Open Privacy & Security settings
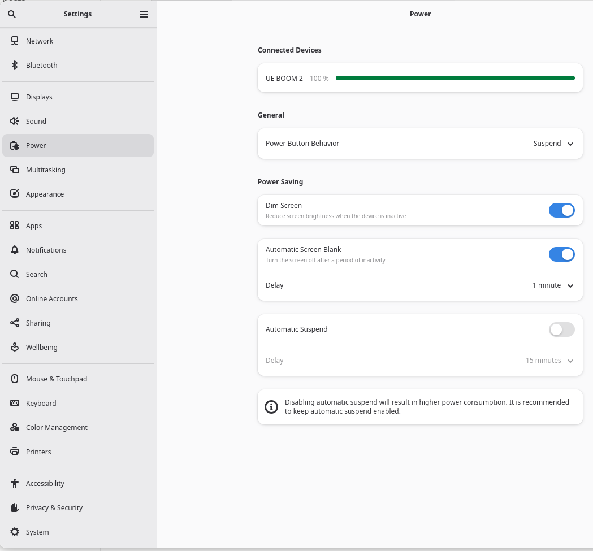Image resolution: width=593 pixels, height=551 pixels. coord(54,507)
